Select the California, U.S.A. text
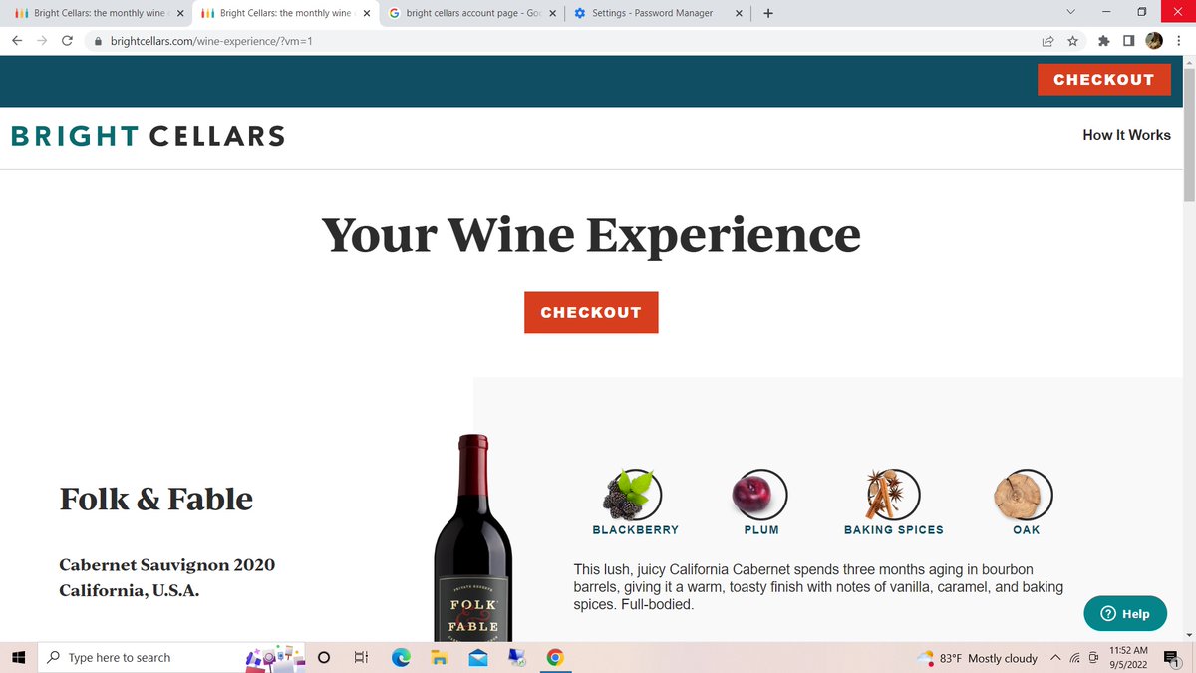 [130, 590]
